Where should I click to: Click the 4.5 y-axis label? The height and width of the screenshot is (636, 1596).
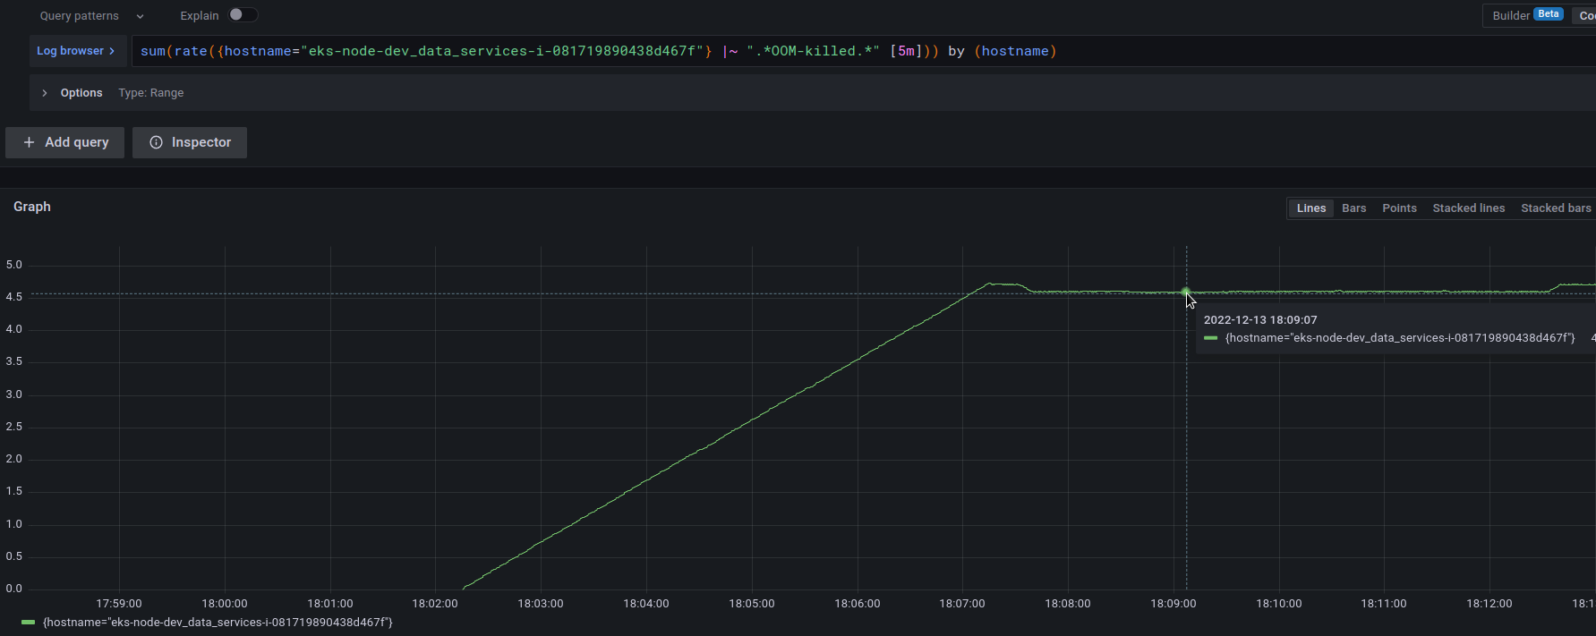pos(13,297)
